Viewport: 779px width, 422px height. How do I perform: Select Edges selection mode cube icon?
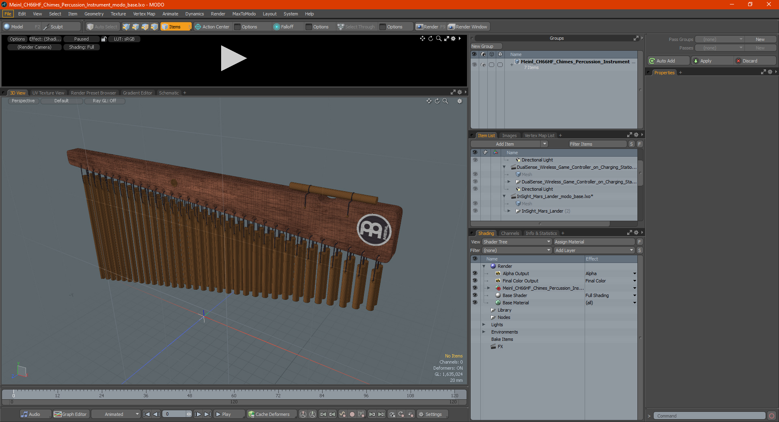pos(136,27)
